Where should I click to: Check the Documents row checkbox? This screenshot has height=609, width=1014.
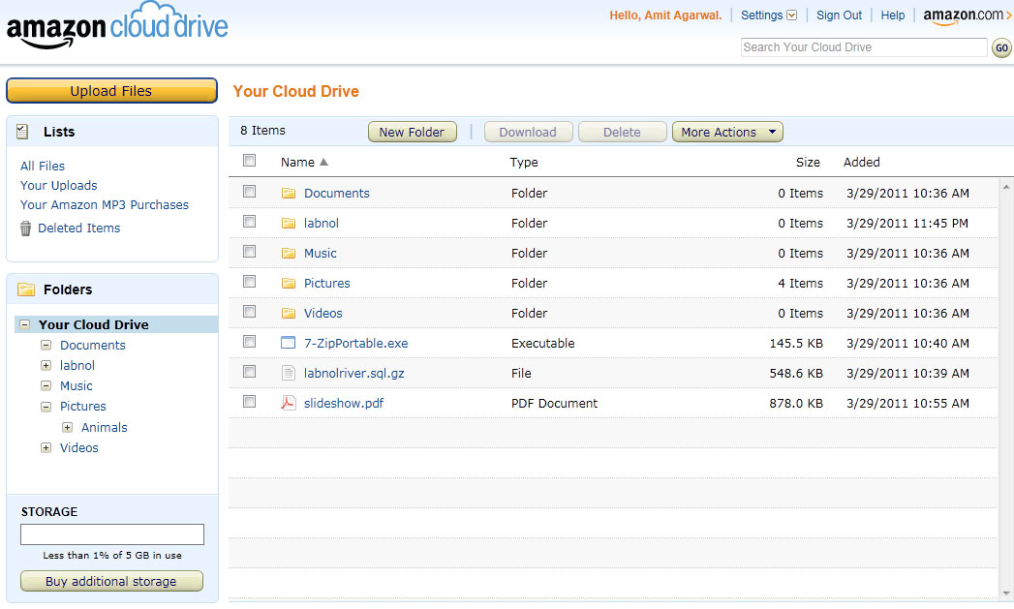[250, 192]
